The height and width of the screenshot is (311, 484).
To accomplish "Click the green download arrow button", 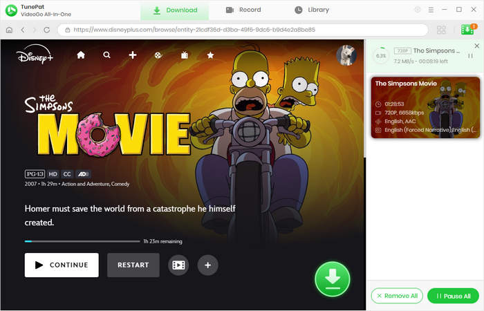I will pos(333,279).
